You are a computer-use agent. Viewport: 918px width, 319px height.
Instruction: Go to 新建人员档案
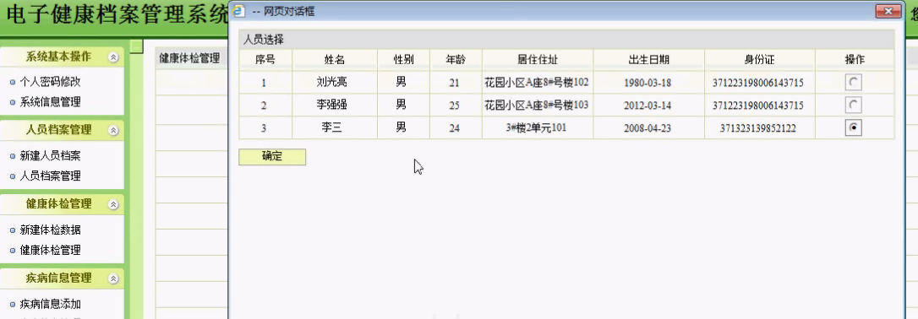pyautogui.click(x=51, y=156)
